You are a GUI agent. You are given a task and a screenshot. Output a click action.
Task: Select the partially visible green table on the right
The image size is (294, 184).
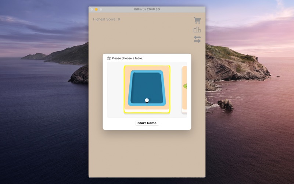click(184, 88)
